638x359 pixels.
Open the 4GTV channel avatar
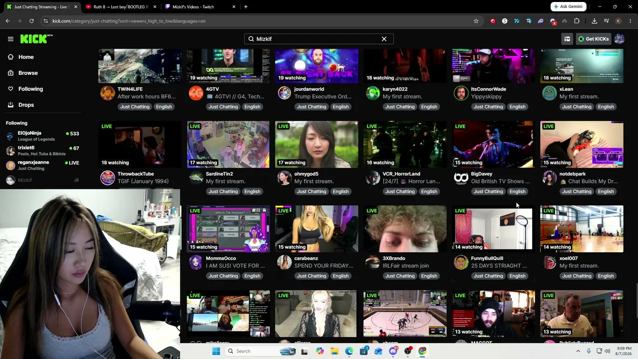196,93
